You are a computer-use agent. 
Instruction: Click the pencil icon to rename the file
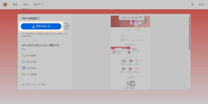141,17
